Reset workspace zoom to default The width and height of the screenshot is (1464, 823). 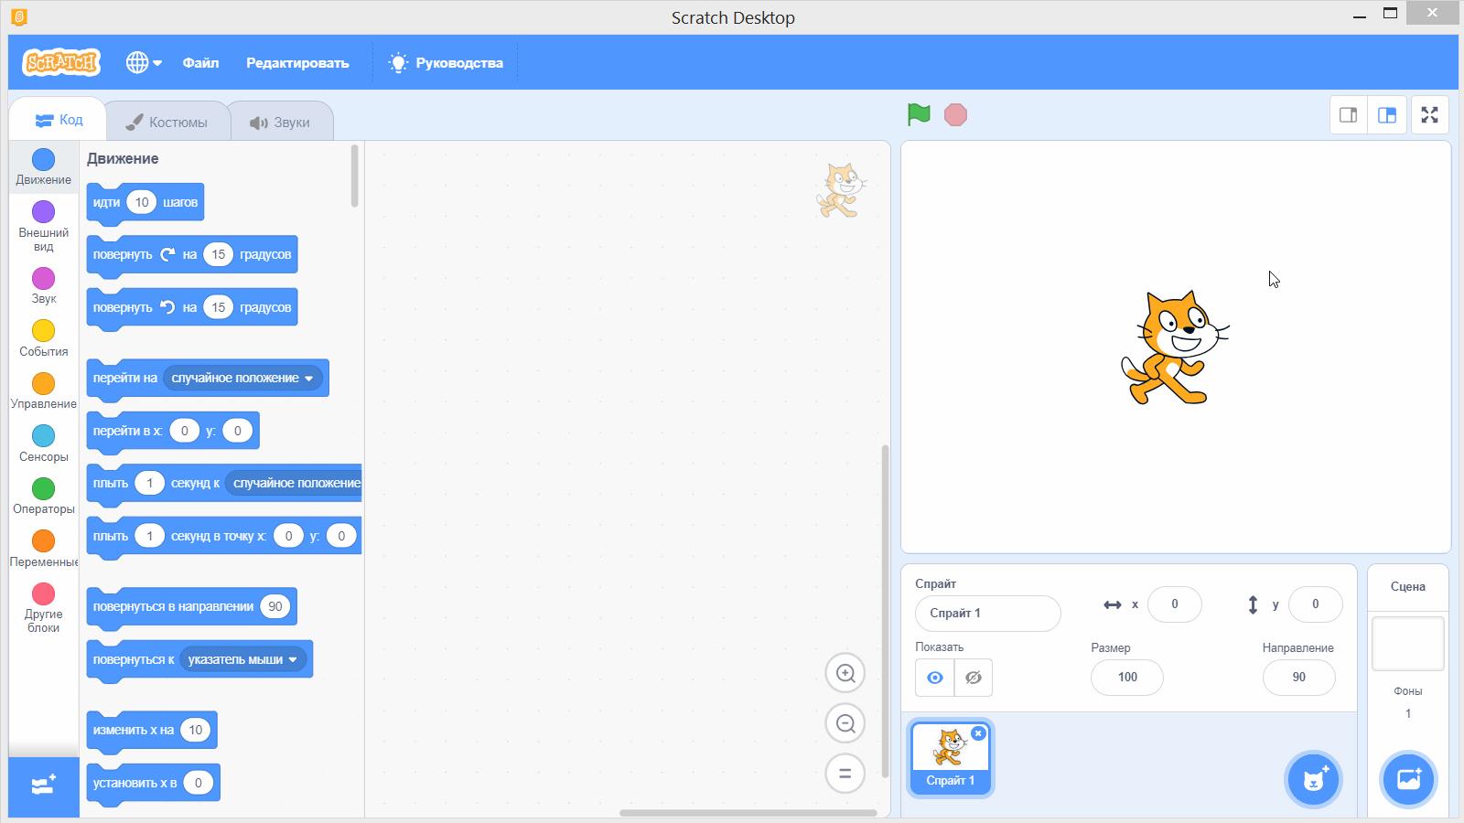pyautogui.click(x=845, y=774)
